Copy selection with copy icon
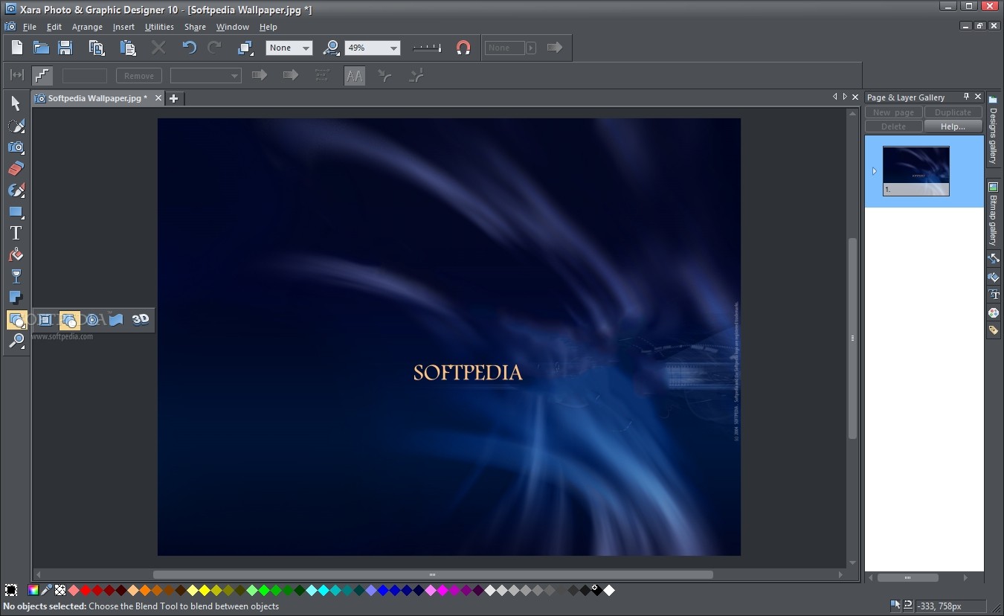The height and width of the screenshot is (616, 1004). tap(97, 48)
